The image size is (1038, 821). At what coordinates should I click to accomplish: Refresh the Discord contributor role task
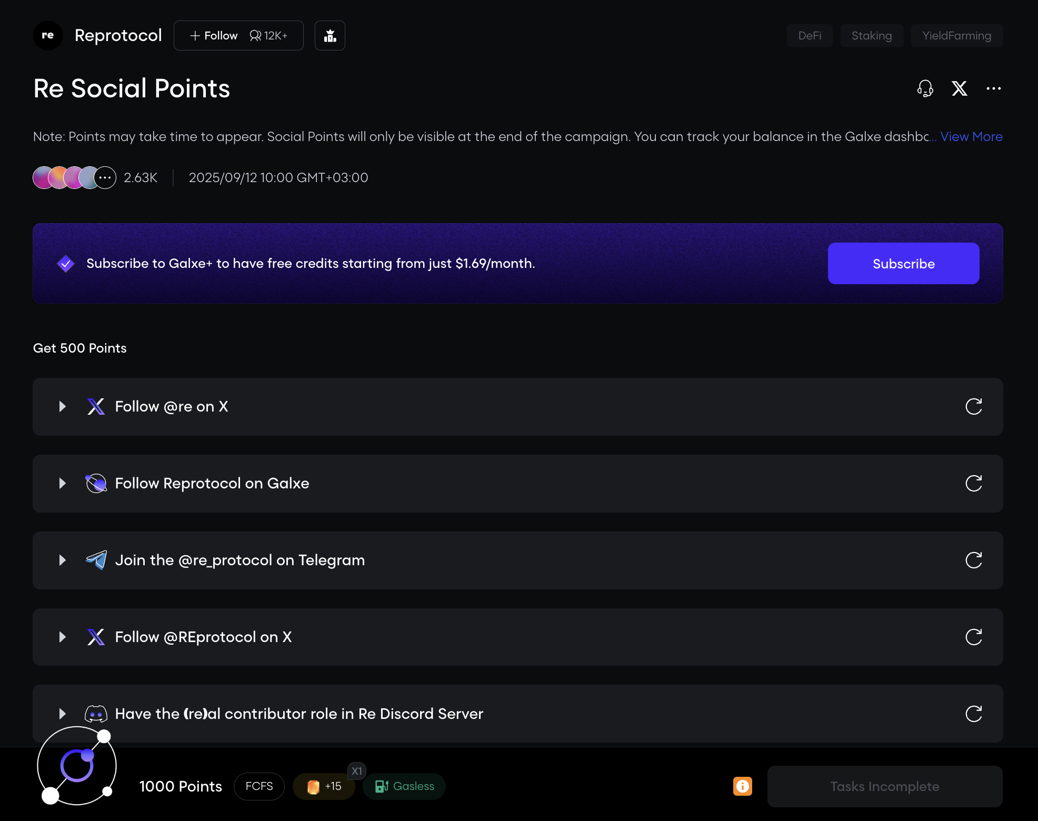[x=973, y=714]
